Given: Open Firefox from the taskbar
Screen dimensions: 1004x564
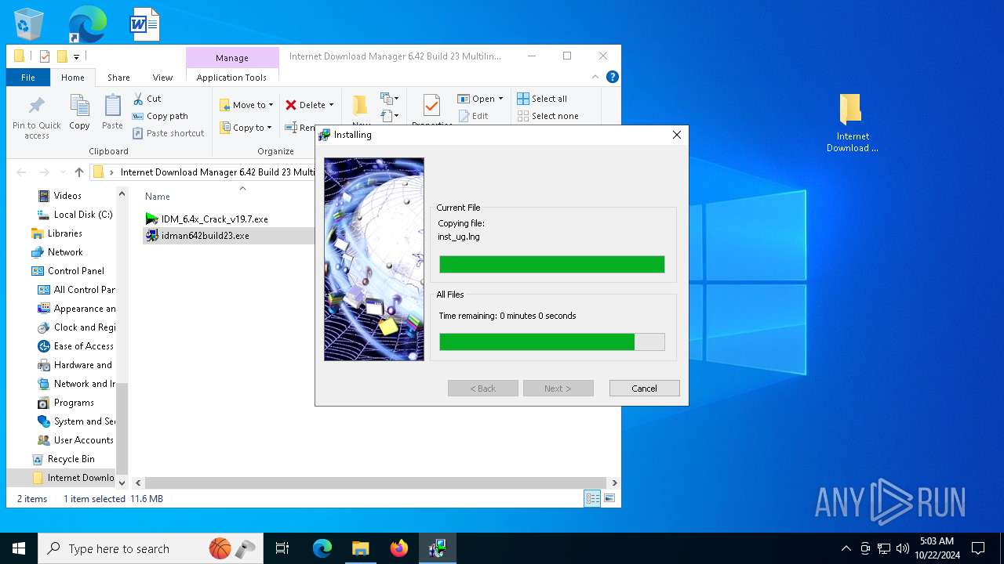Looking at the screenshot, I should point(398,548).
